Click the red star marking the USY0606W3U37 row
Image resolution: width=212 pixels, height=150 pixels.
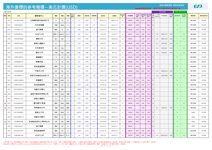pos(5,103)
